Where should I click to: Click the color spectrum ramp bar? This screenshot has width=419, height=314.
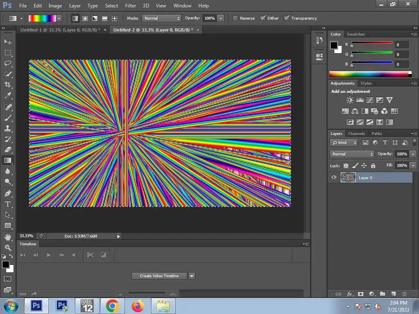tap(369, 74)
